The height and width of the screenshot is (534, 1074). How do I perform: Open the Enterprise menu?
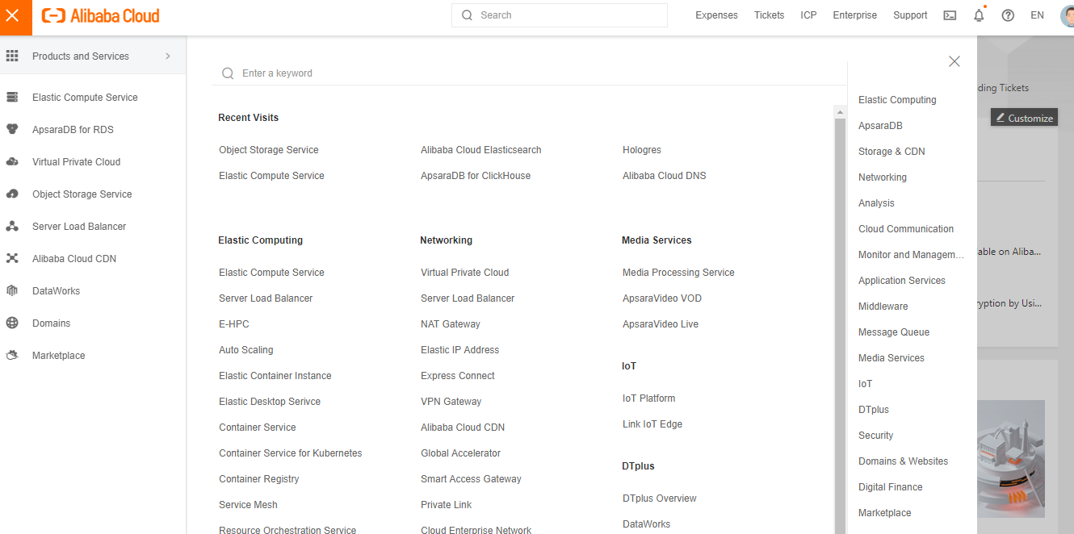(854, 15)
